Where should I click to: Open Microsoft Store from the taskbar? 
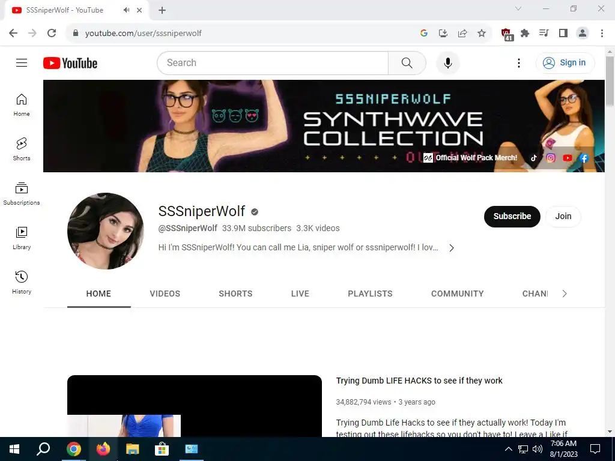(x=162, y=449)
